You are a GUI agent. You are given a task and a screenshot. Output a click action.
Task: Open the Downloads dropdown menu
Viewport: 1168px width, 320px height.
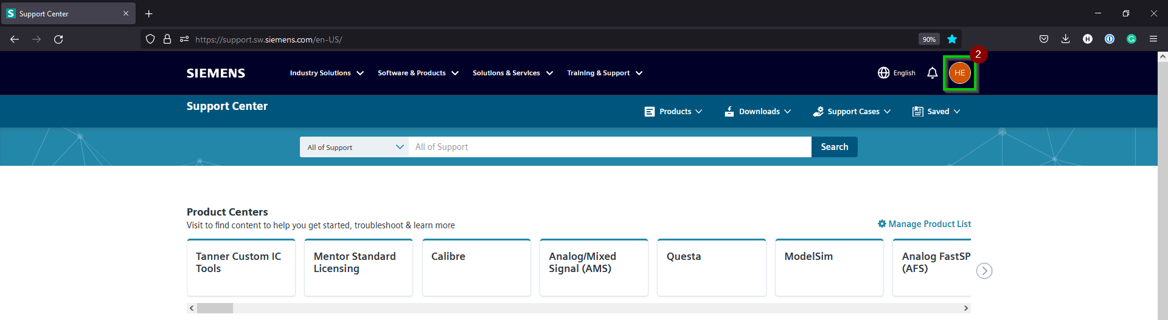coord(758,112)
